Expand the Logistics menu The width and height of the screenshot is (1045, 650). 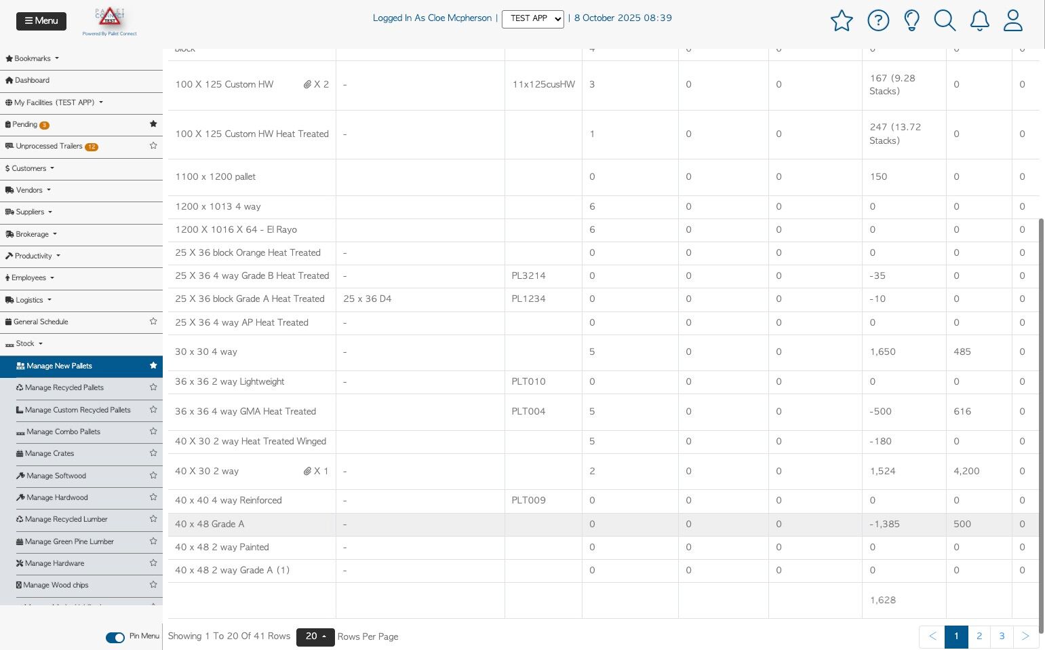point(28,300)
